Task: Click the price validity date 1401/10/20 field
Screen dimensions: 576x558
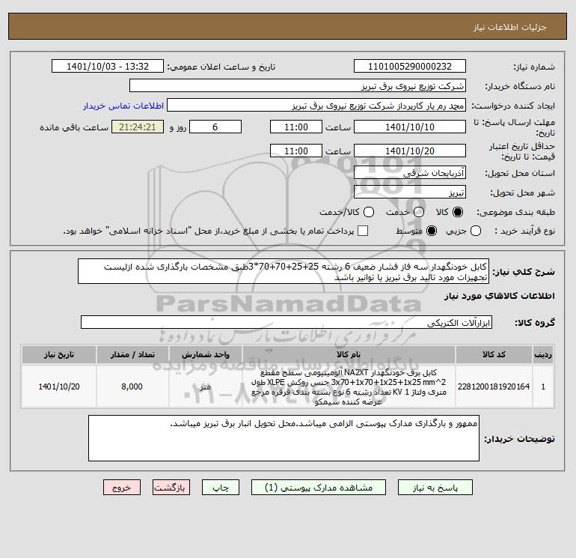Action: click(x=410, y=151)
